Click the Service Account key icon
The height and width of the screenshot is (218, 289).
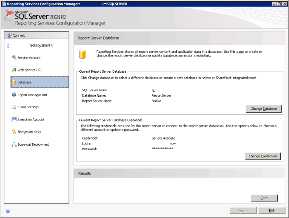14,57
